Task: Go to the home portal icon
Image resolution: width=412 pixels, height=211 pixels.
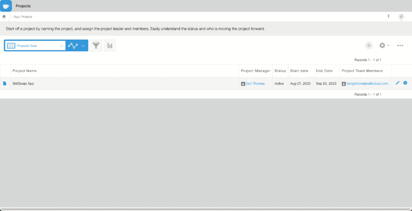Action: click(4, 17)
